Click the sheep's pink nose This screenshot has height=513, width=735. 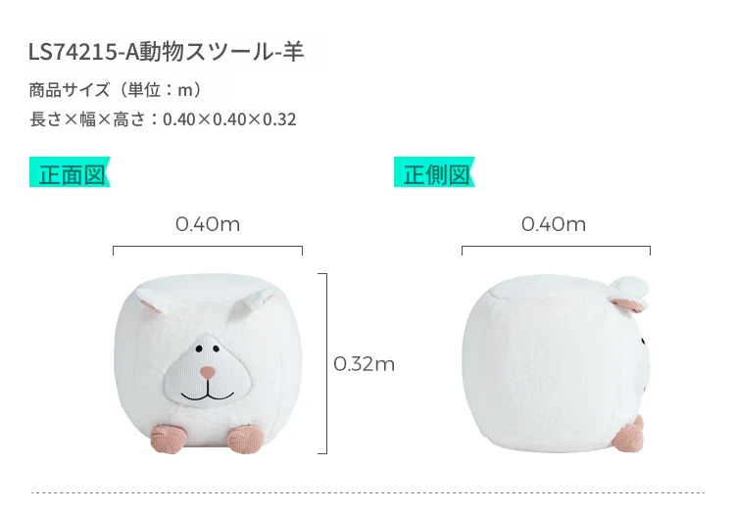coord(208,373)
